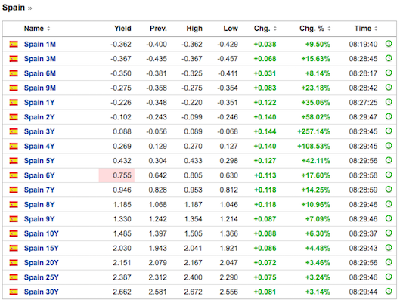Select the +257.14% change value
Image resolution: width=400 pixels, height=303 pixels.
[314, 131]
